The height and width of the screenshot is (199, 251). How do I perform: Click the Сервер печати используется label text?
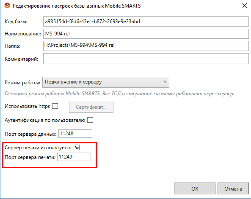click(38, 148)
